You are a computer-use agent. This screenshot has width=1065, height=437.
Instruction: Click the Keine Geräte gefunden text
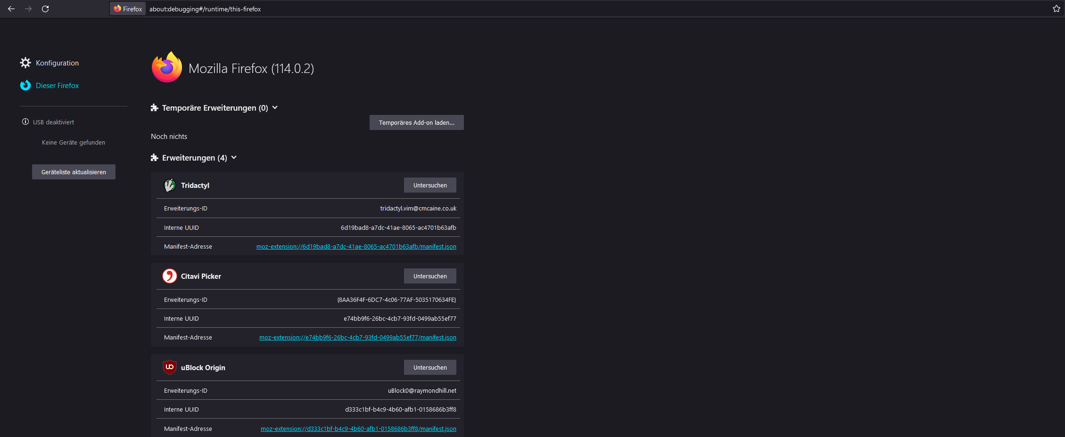click(74, 142)
